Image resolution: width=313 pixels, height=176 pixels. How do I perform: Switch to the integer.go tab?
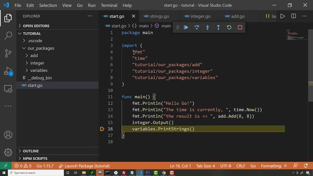(x=200, y=16)
